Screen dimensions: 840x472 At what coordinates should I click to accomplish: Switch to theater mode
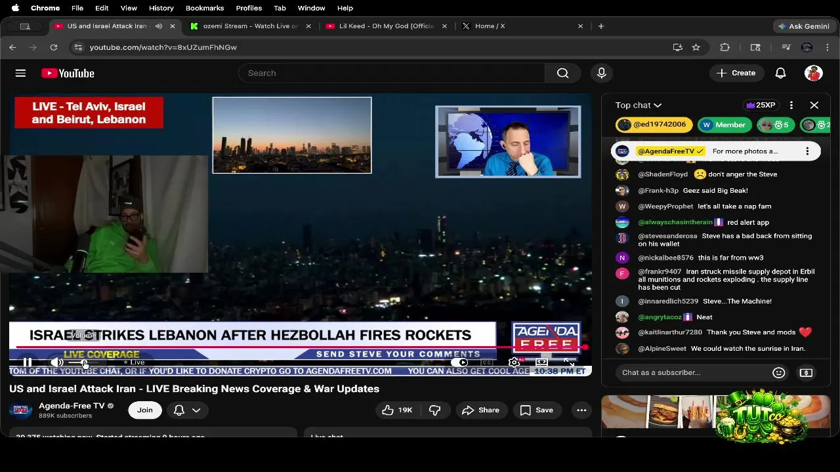point(542,362)
